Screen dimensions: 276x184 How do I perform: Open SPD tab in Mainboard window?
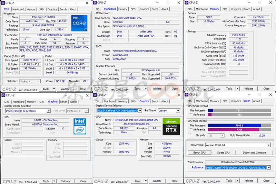point(133,9)
